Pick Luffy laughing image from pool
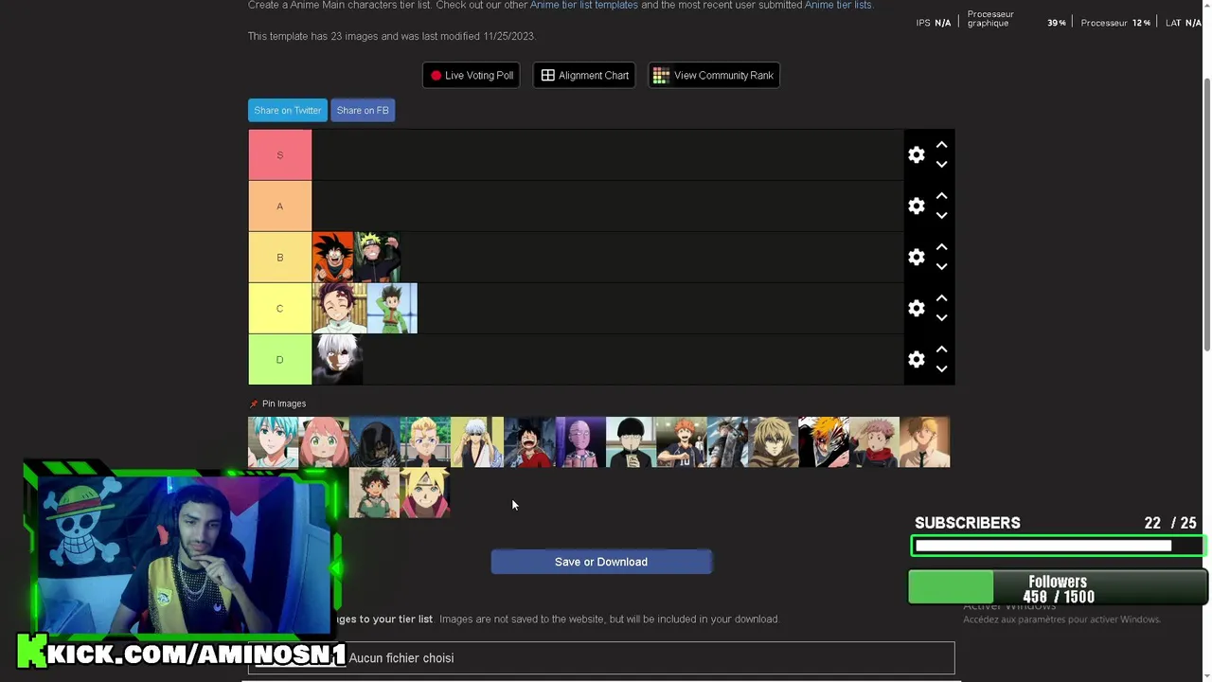This screenshot has width=1212, height=682. 529,442
